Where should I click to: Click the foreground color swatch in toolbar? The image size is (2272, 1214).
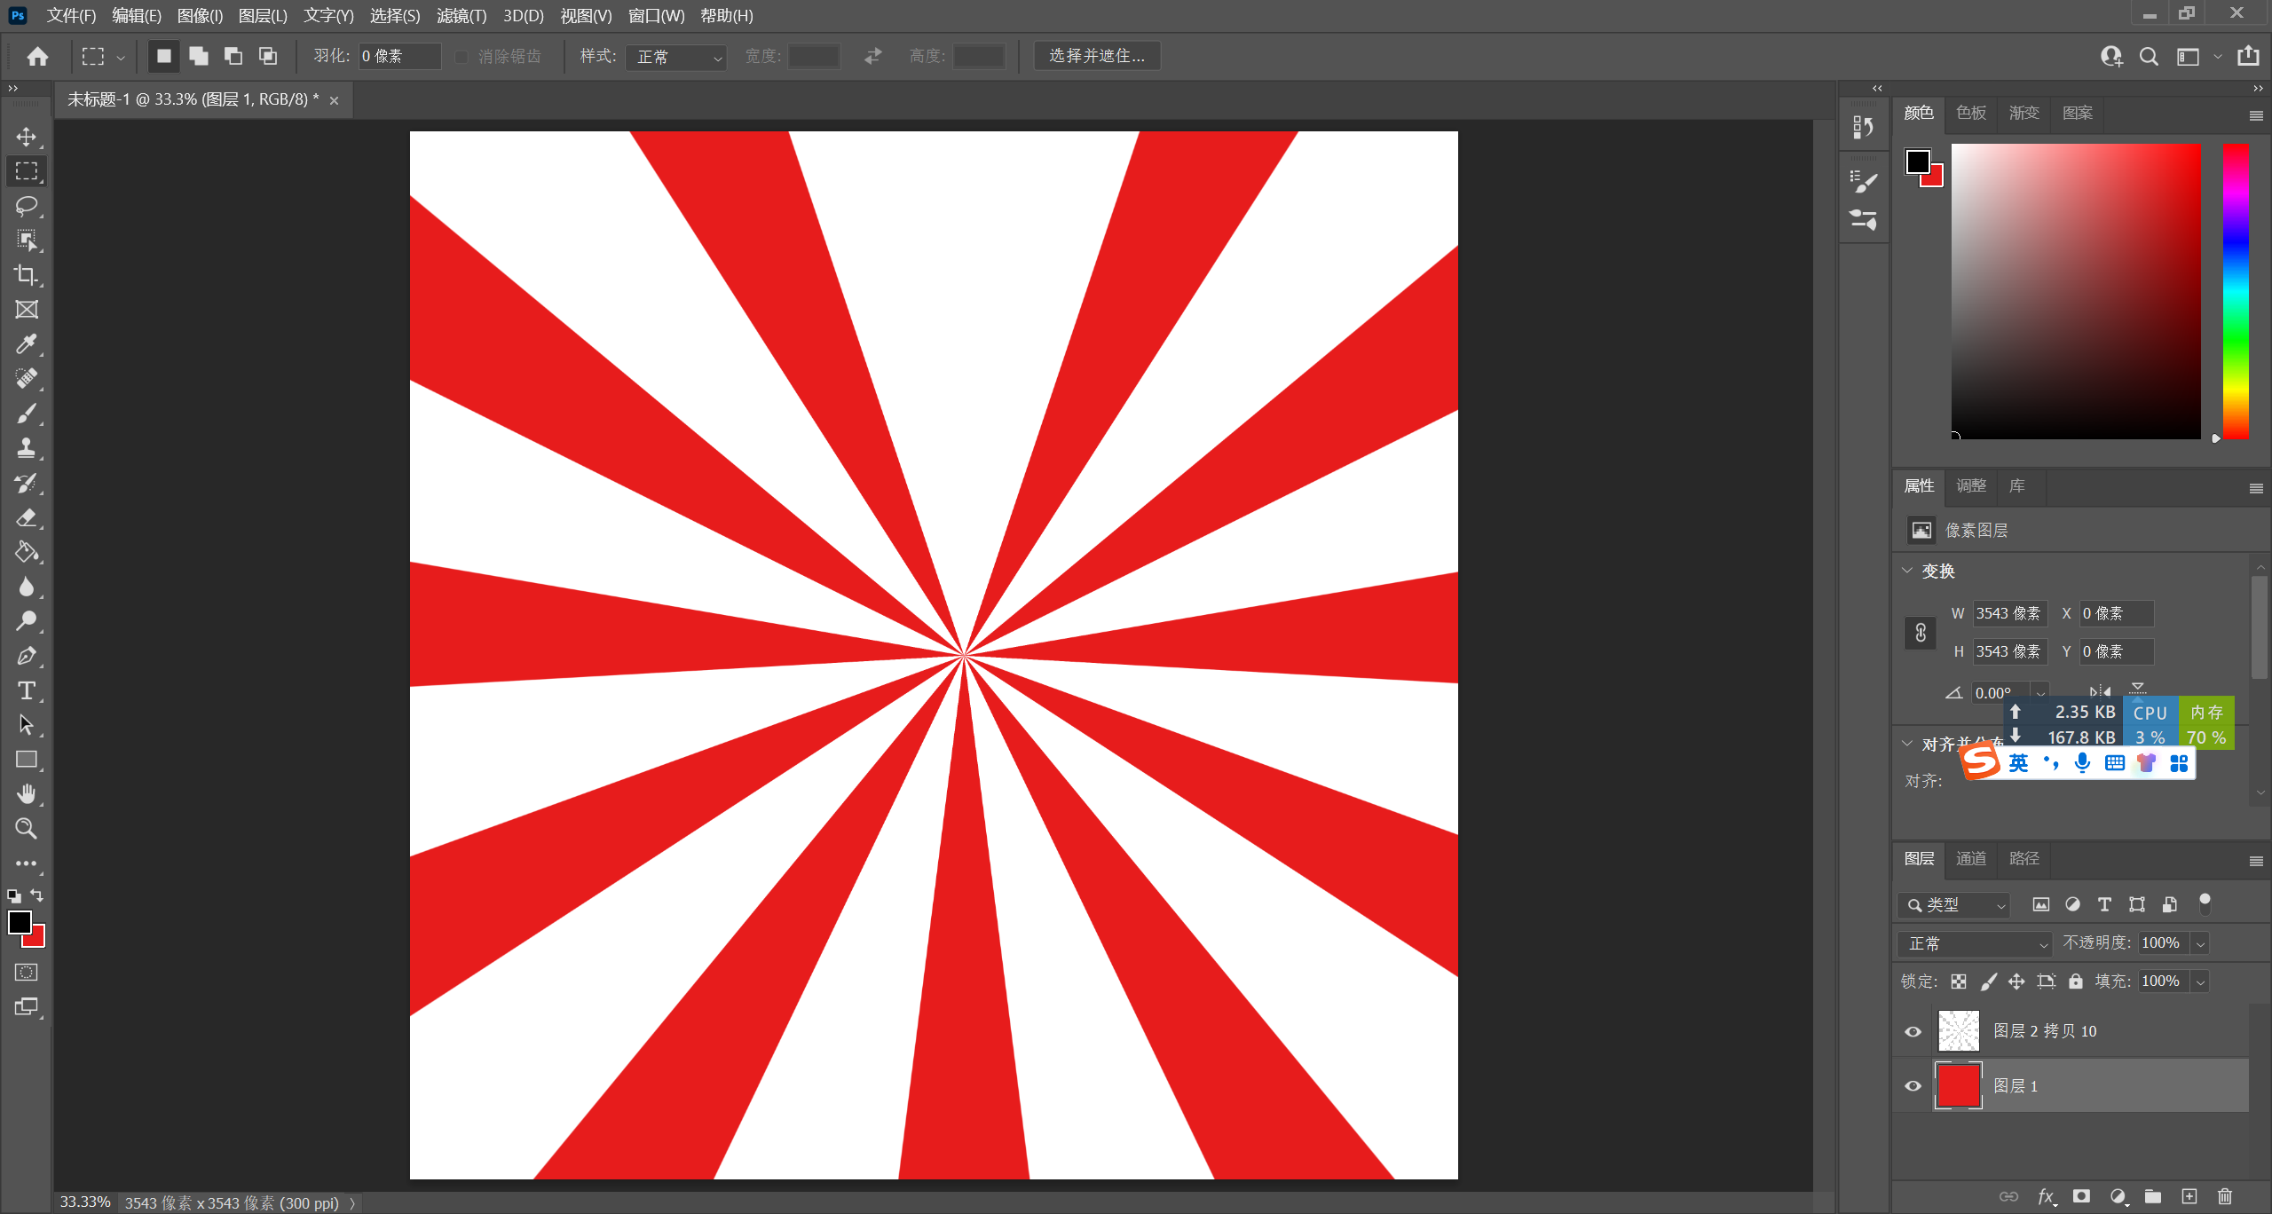20,922
